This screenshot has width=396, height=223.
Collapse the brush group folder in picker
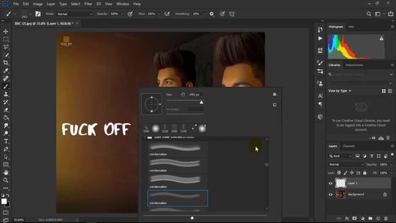(x=145, y=138)
